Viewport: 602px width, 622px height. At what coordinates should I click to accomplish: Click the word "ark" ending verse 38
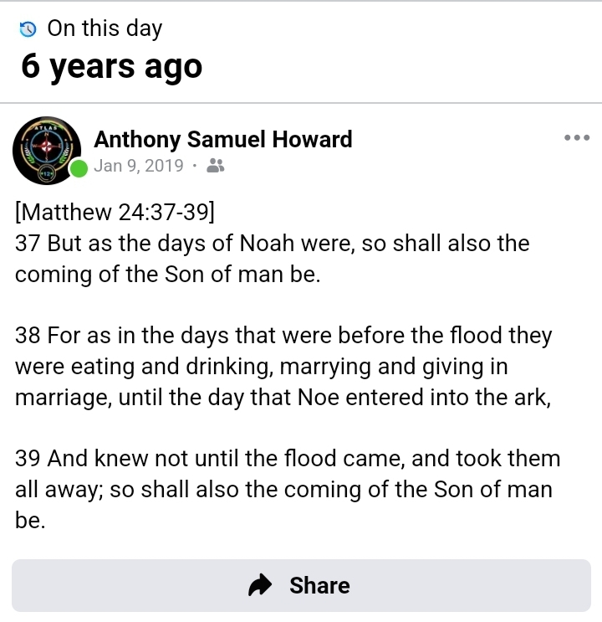point(529,397)
